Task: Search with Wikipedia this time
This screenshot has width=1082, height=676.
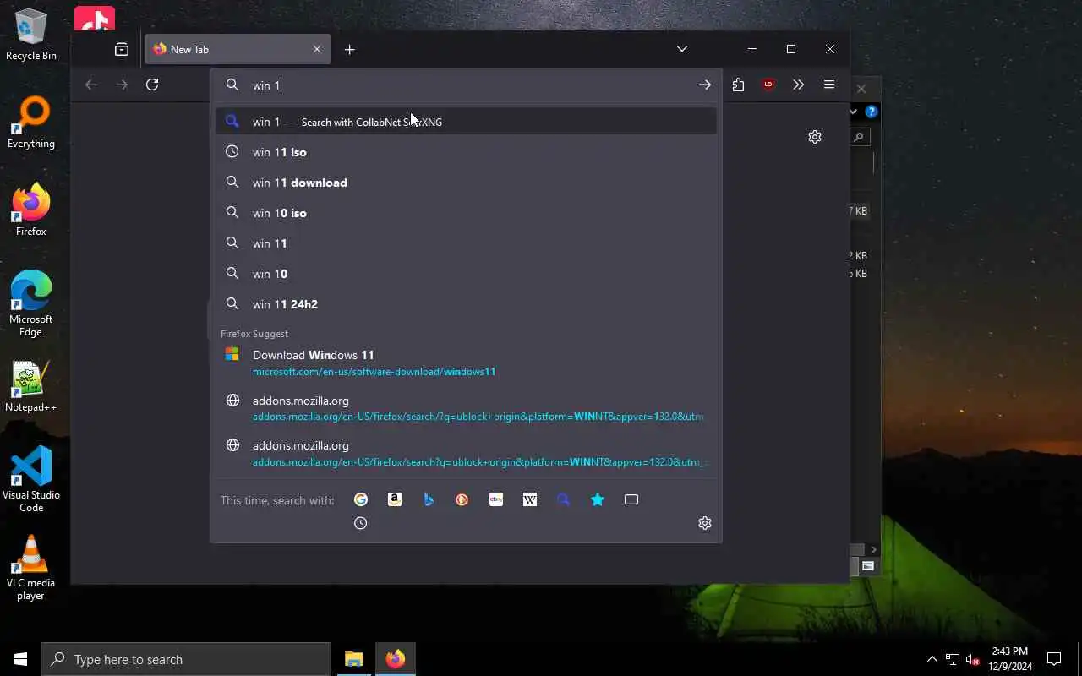Action: [530, 499]
